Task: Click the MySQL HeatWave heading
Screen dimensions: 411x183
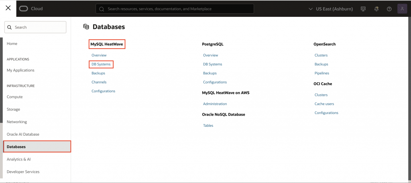Action: point(107,44)
